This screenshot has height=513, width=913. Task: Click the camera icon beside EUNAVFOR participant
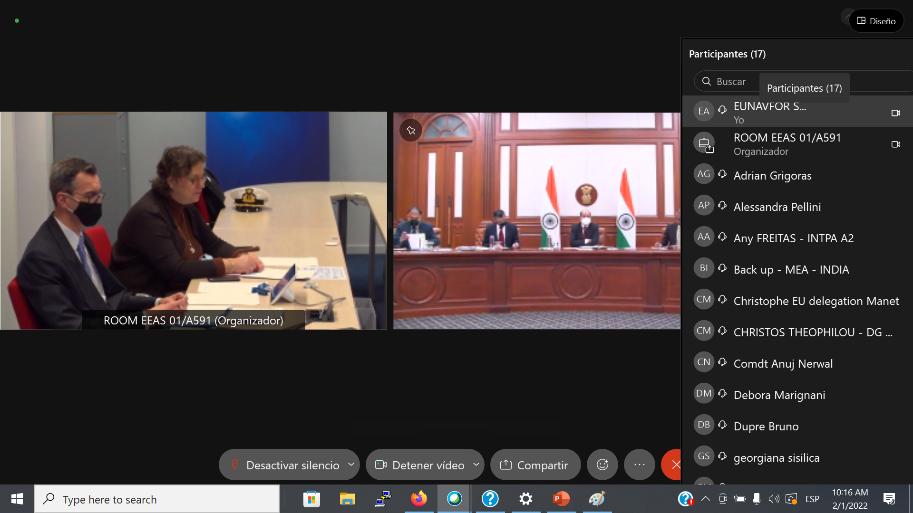click(x=895, y=113)
